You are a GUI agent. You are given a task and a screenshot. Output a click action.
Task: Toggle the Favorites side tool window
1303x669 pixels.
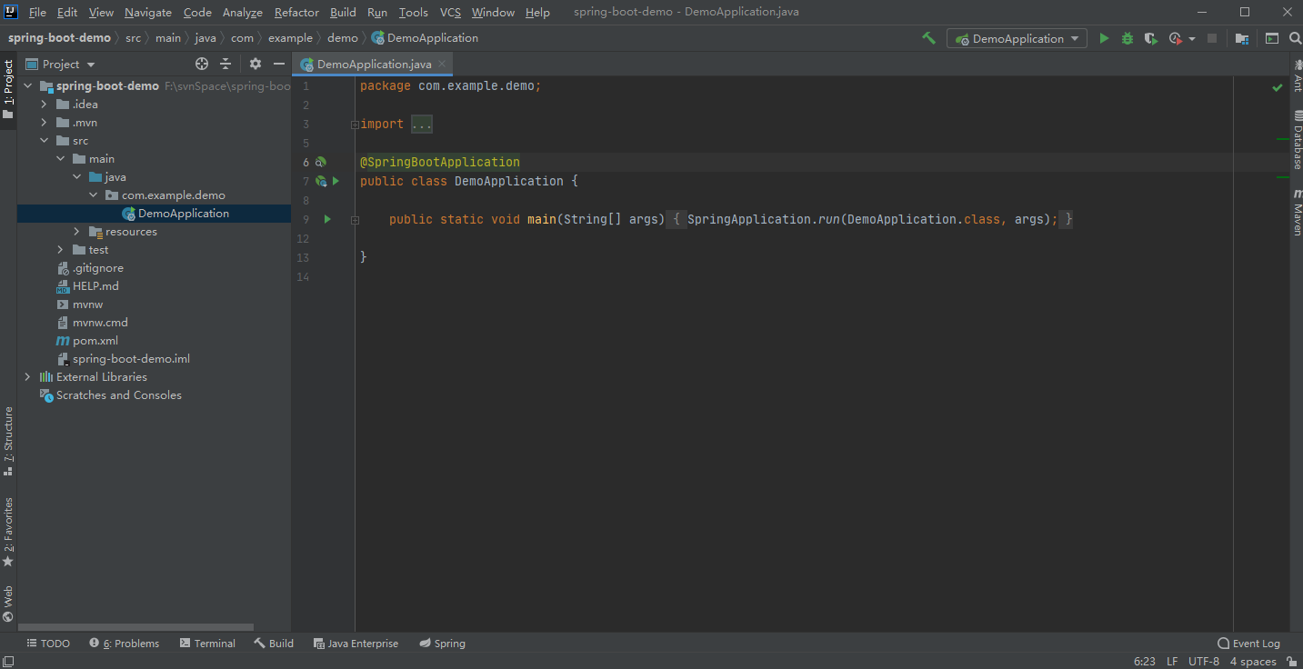click(8, 532)
